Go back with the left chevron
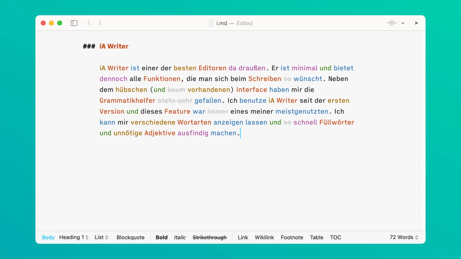The width and height of the screenshot is (461, 259). [x=89, y=23]
